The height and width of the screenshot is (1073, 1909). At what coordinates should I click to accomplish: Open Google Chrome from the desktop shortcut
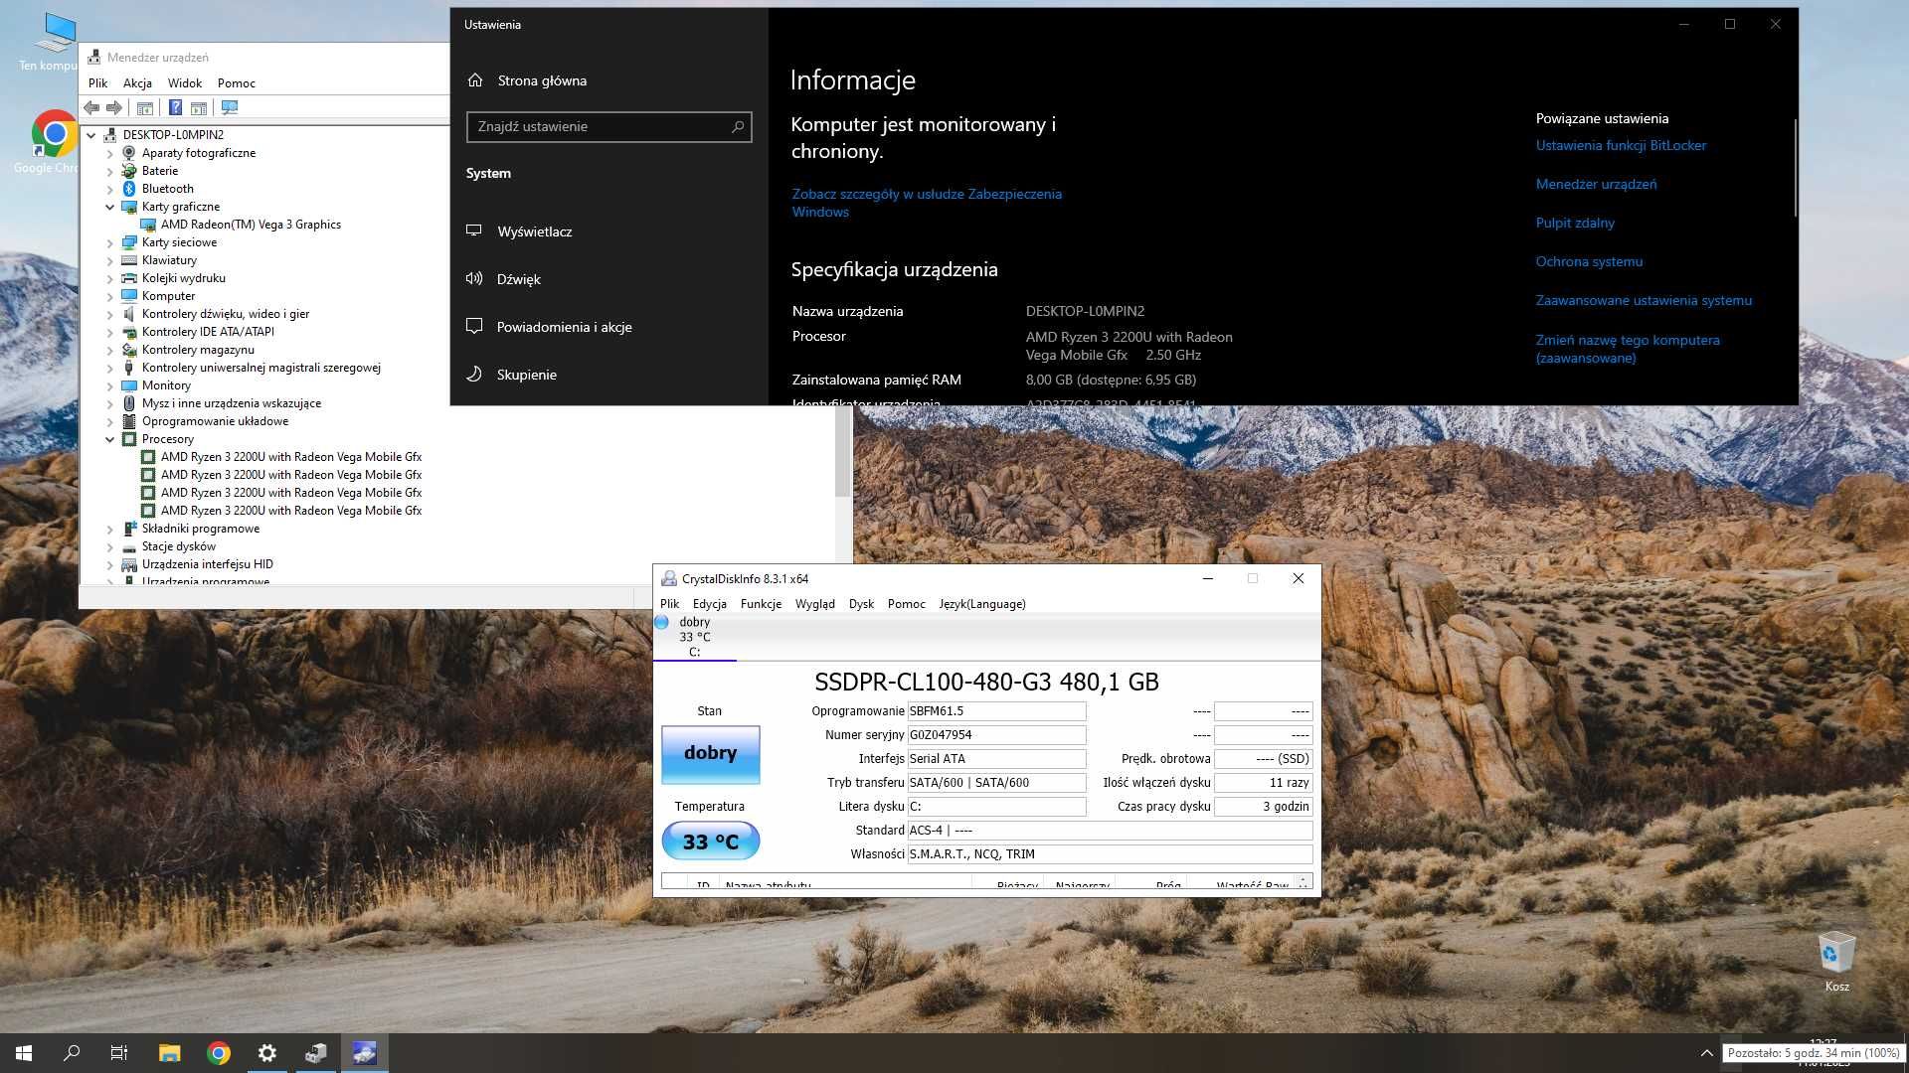(x=54, y=133)
